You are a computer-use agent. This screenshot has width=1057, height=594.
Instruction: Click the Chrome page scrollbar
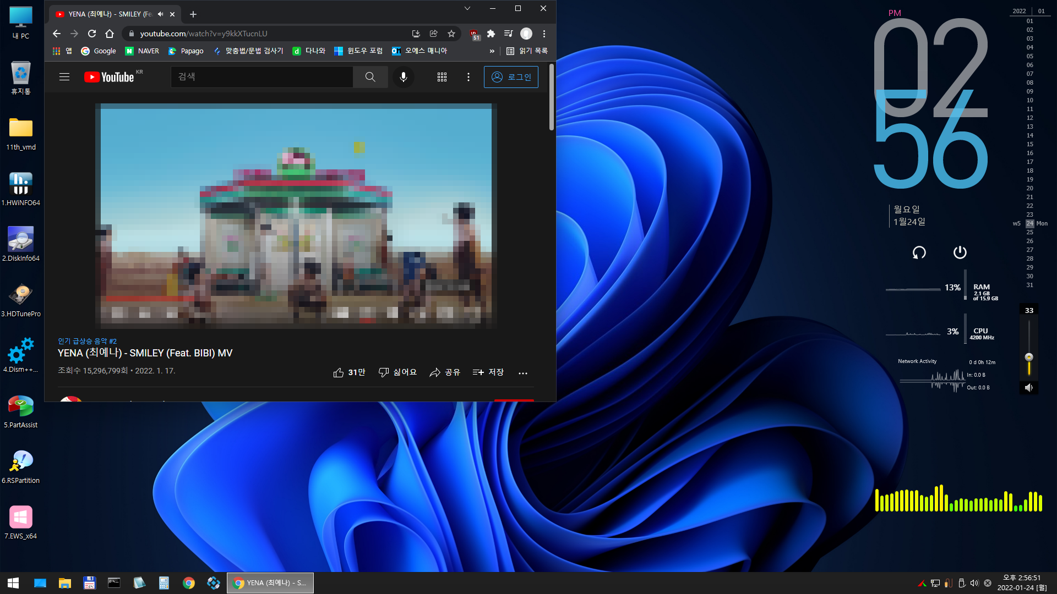tap(552, 97)
